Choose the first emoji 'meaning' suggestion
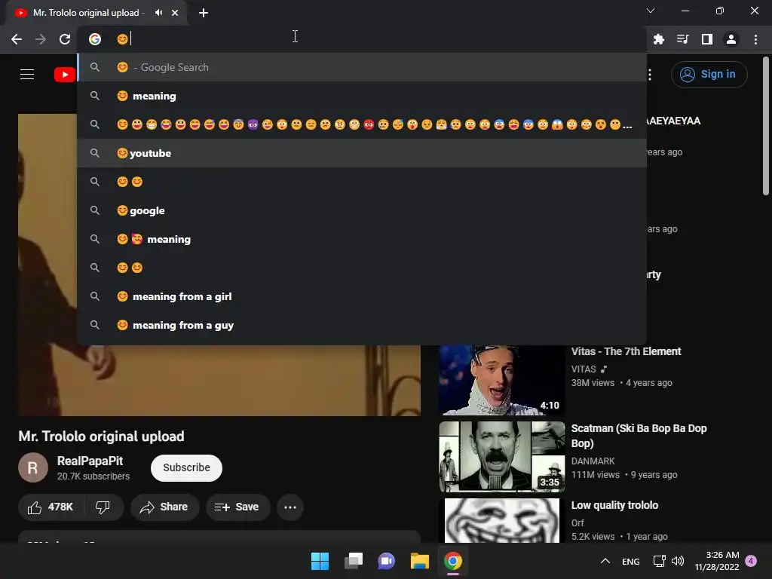Viewport: 772px width, 579px height. tap(362, 96)
